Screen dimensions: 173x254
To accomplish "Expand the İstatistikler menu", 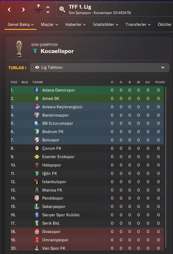I will click(105, 25).
